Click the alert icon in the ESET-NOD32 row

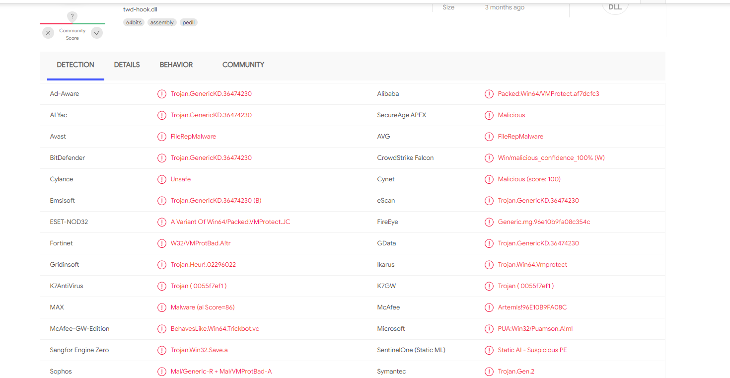pos(162,222)
